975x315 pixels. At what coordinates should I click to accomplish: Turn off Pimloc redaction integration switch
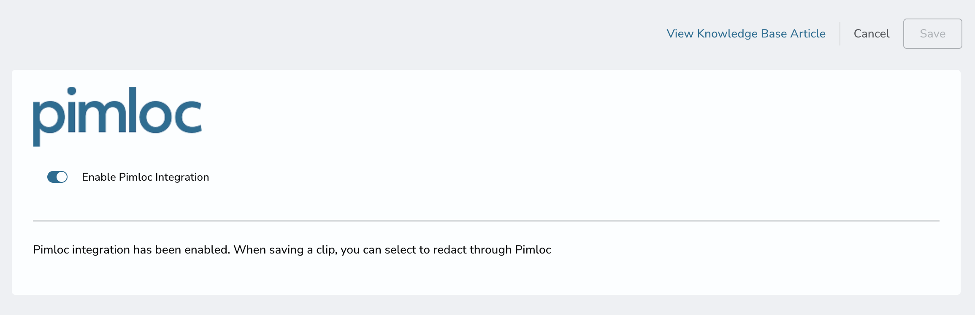pyautogui.click(x=57, y=177)
